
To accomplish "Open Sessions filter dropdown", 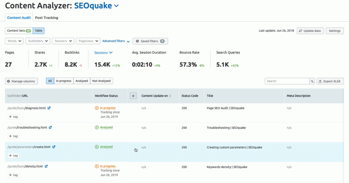I will pos(63,41).
